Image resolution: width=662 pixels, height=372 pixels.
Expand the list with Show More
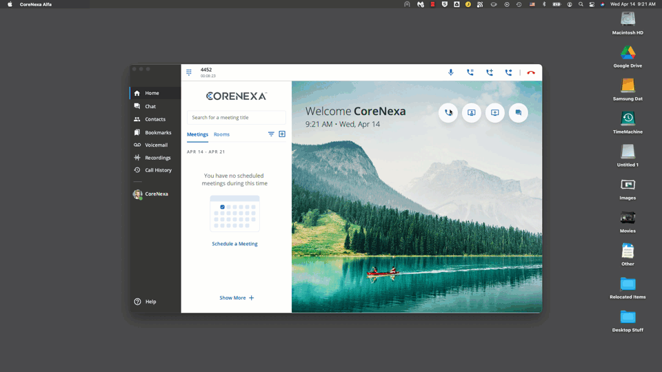(x=237, y=298)
